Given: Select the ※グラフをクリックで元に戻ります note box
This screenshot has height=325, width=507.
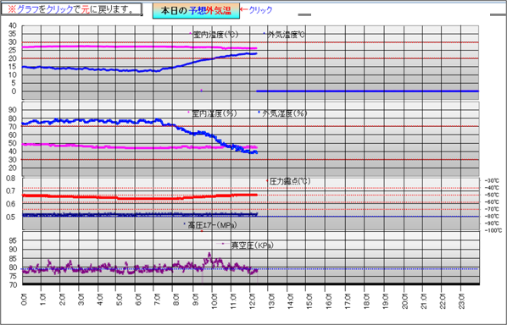Looking at the screenshot, I should tap(71, 9).
